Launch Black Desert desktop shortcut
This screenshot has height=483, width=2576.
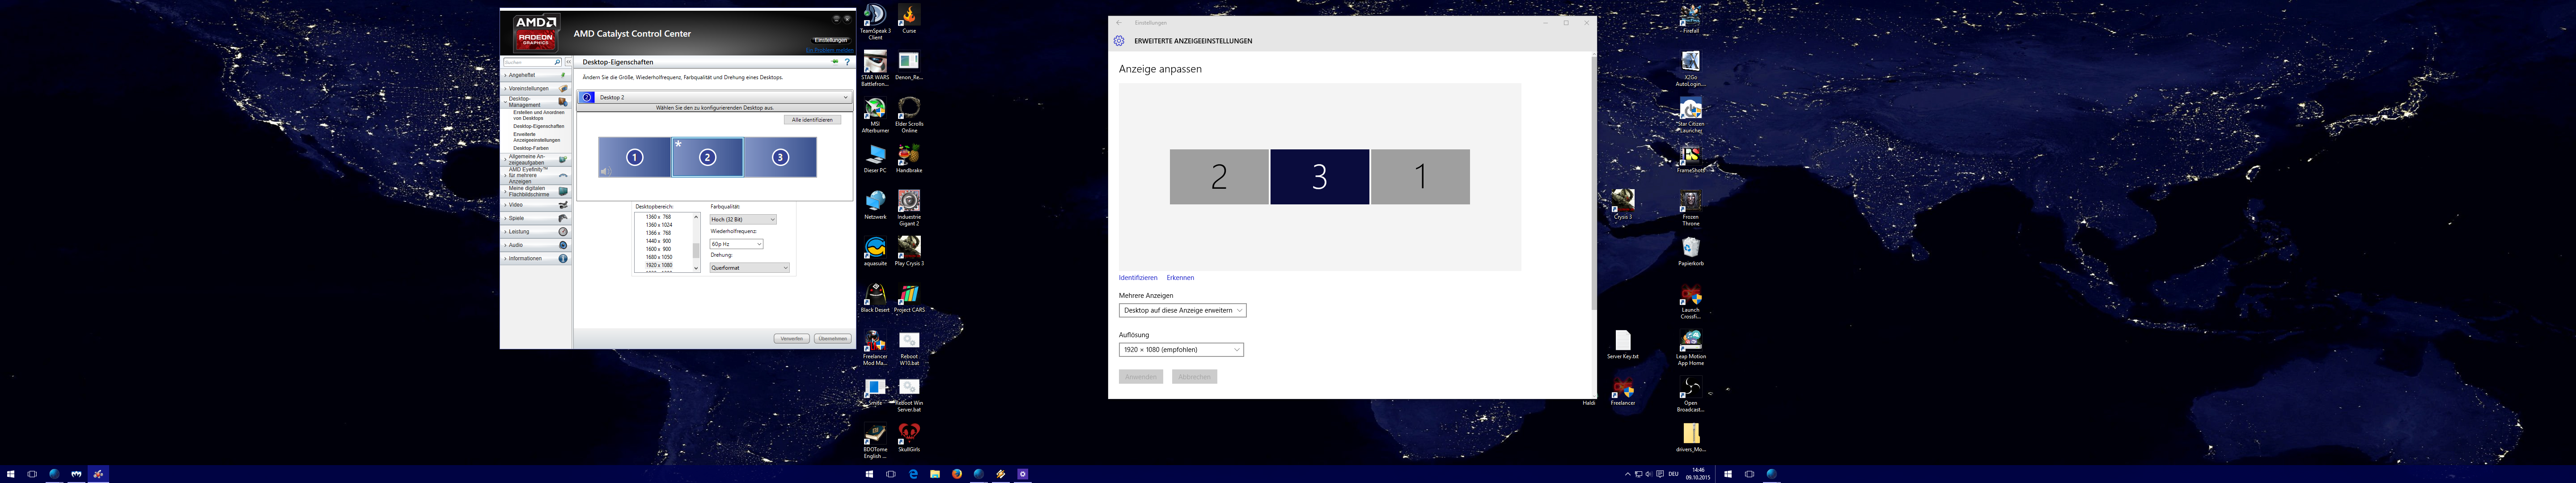click(875, 297)
